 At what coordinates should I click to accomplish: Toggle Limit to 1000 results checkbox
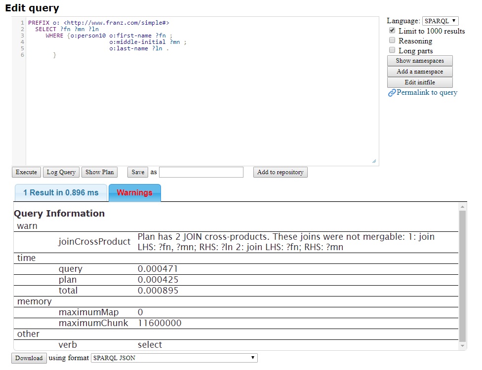click(392, 31)
